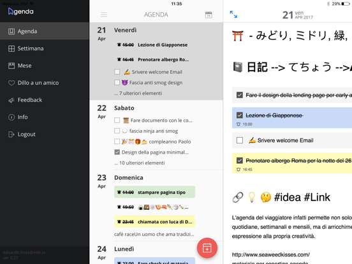Viewport: 352px width, 264px height.
Task: Click the thinking face emoji in #idea heading
Action: pyautogui.click(x=265, y=197)
